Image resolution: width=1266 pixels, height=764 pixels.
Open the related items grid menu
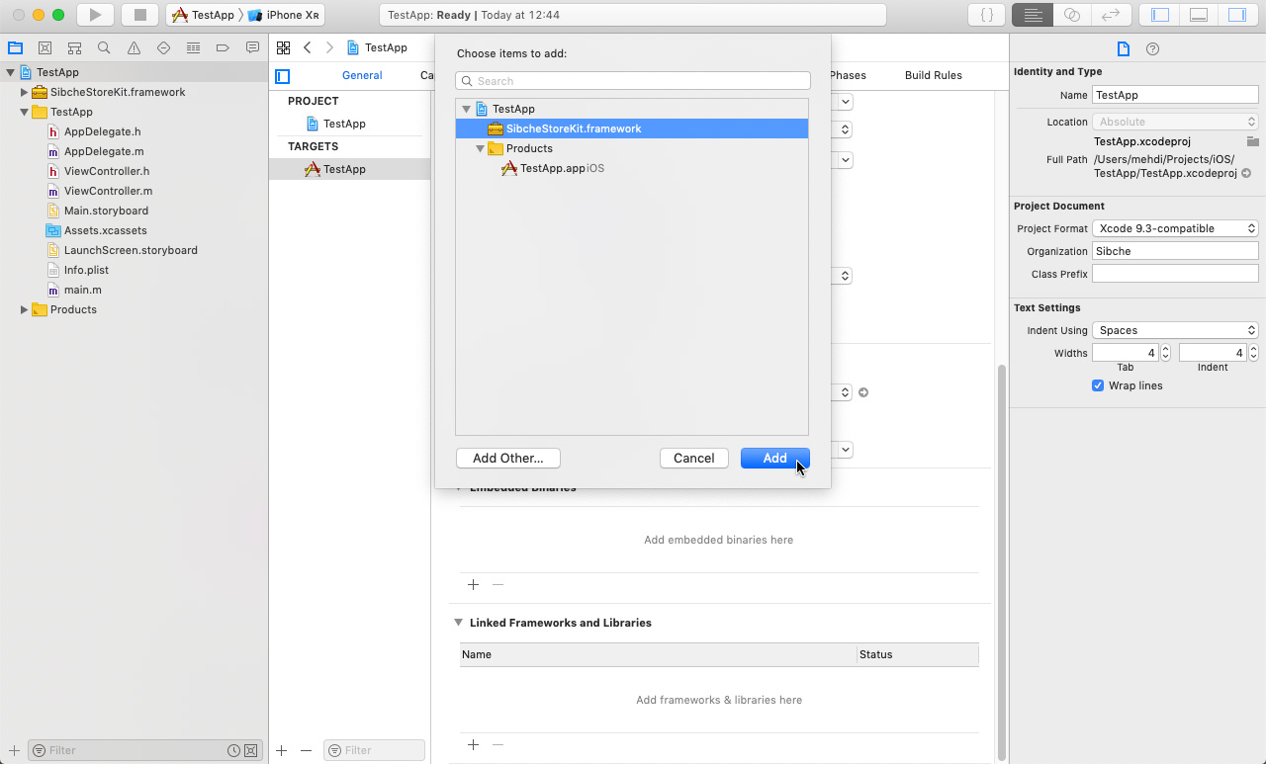tap(283, 47)
